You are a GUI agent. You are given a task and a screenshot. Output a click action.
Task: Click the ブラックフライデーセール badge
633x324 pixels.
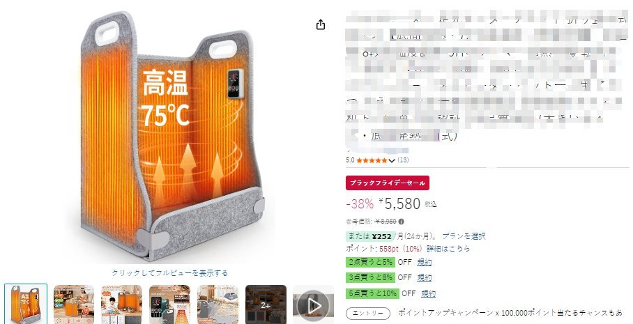pos(388,183)
